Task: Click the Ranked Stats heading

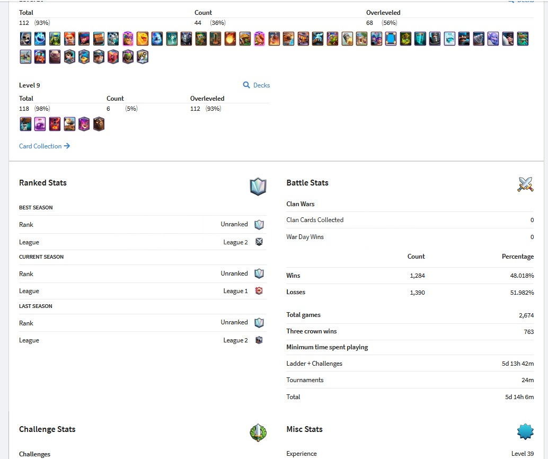Action: [42, 182]
